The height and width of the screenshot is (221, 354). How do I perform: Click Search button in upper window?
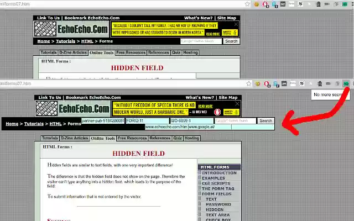(231, 41)
